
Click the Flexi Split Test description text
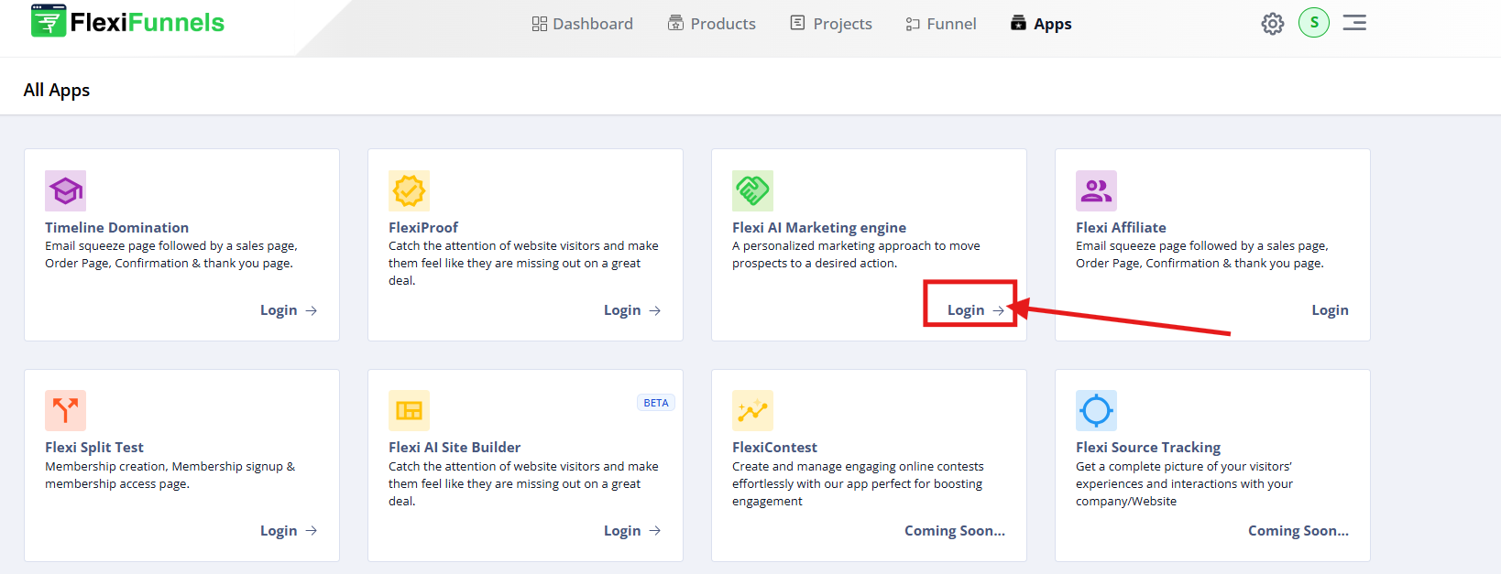(x=170, y=475)
